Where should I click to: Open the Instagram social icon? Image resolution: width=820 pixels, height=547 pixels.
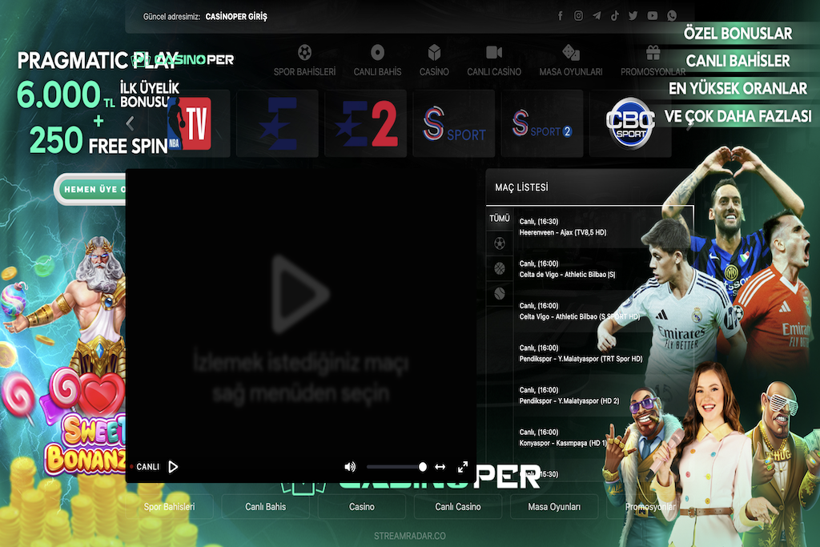(578, 16)
